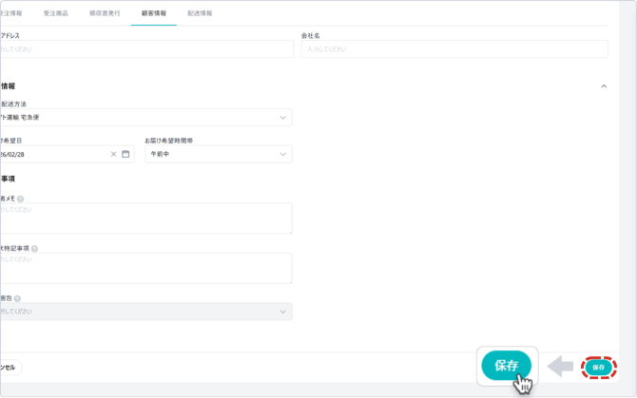This screenshot has height=398, width=637.
Task: Open the partially visible 受注情報 tab
Action: pos(11,13)
